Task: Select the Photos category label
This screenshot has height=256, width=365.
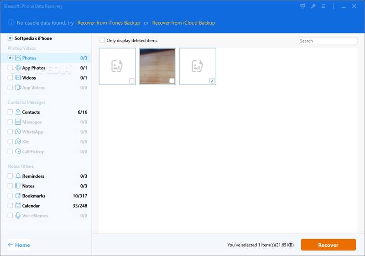Action: [29, 58]
